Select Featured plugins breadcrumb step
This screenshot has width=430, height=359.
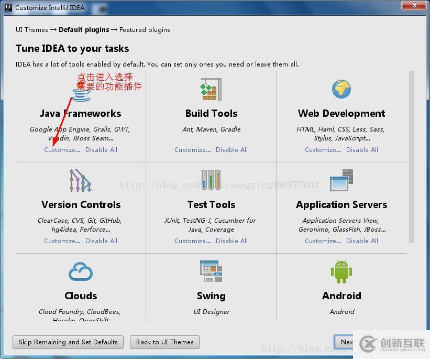coord(145,30)
